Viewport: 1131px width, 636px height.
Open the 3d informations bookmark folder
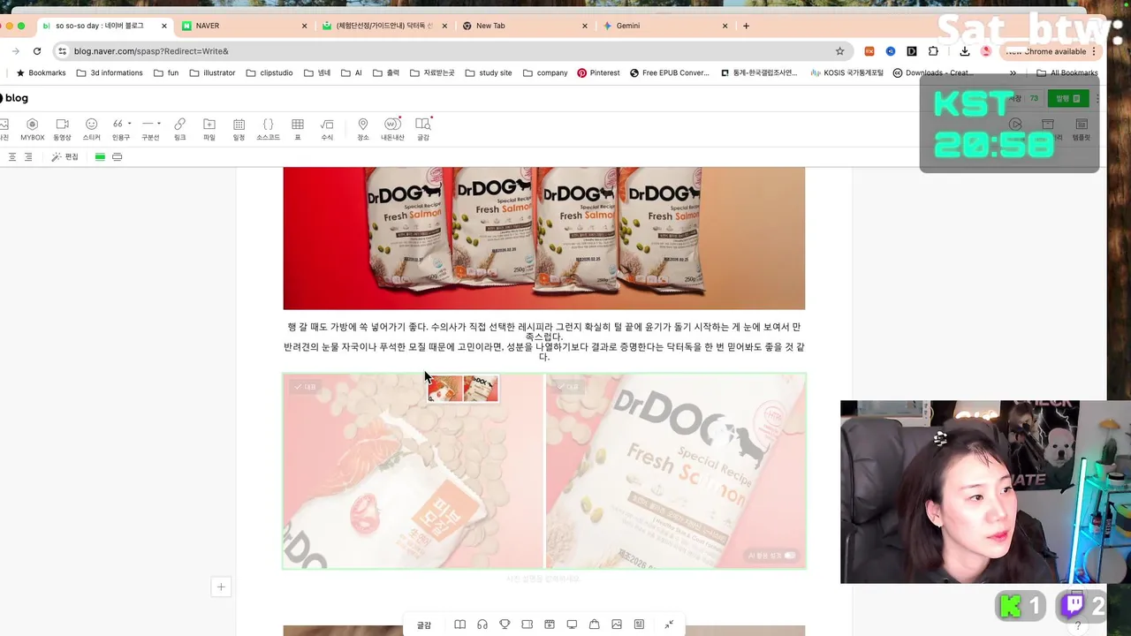[x=110, y=73]
